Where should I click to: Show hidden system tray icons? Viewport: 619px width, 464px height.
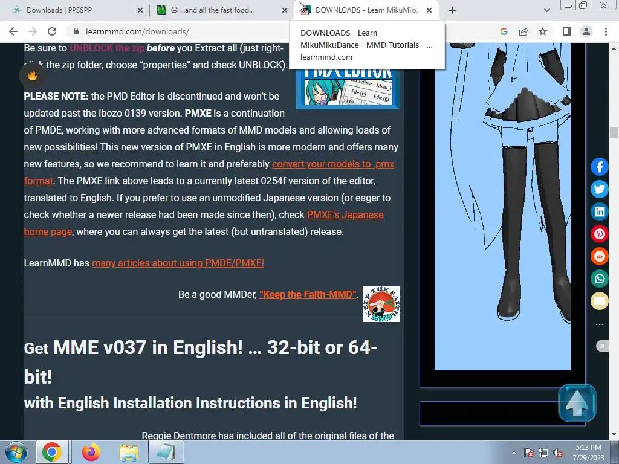click(514, 453)
